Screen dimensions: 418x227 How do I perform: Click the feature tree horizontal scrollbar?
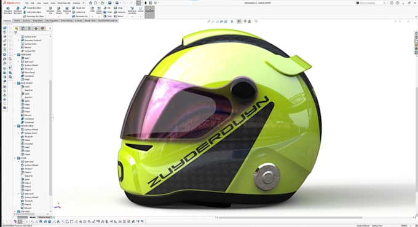click(25, 214)
